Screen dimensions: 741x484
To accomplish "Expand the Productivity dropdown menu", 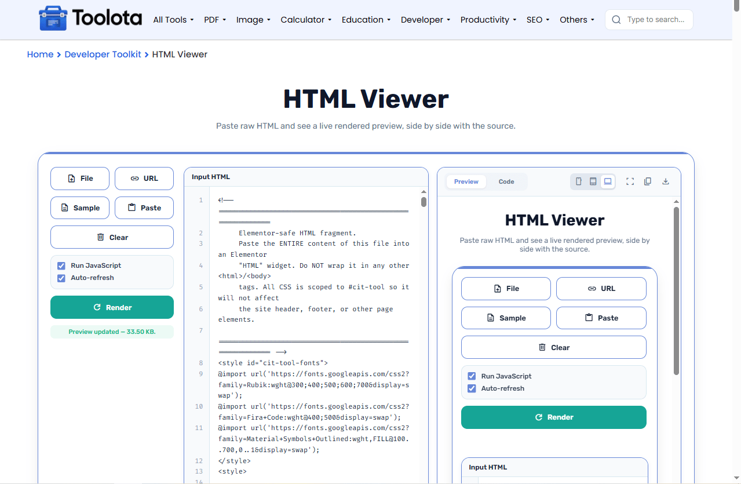I will 488,20.
